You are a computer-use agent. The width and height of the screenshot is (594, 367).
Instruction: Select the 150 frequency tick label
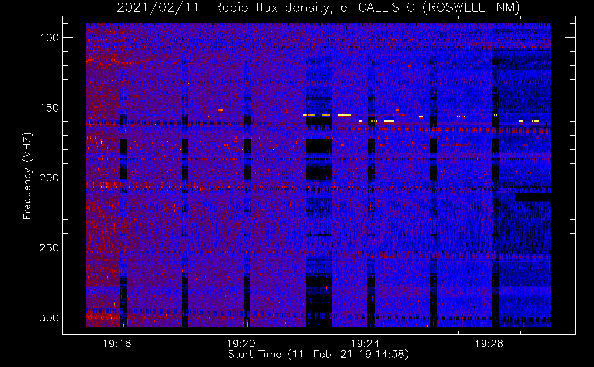(x=49, y=108)
